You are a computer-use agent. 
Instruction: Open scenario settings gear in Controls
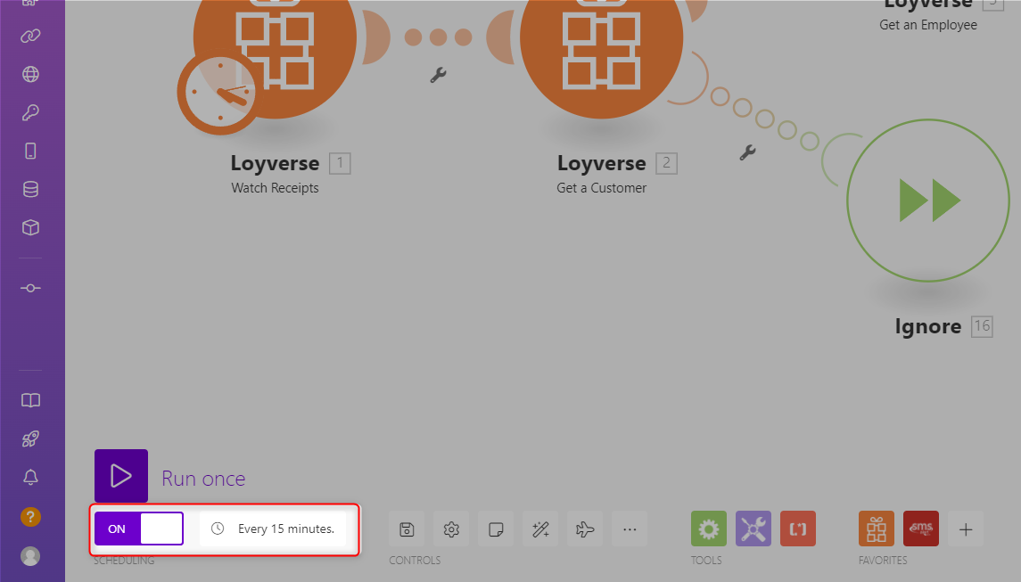point(451,529)
